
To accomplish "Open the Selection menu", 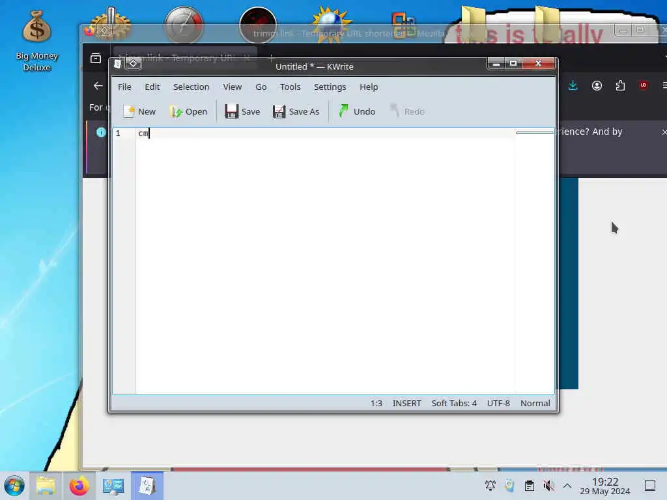I will [x=191, y=87].
